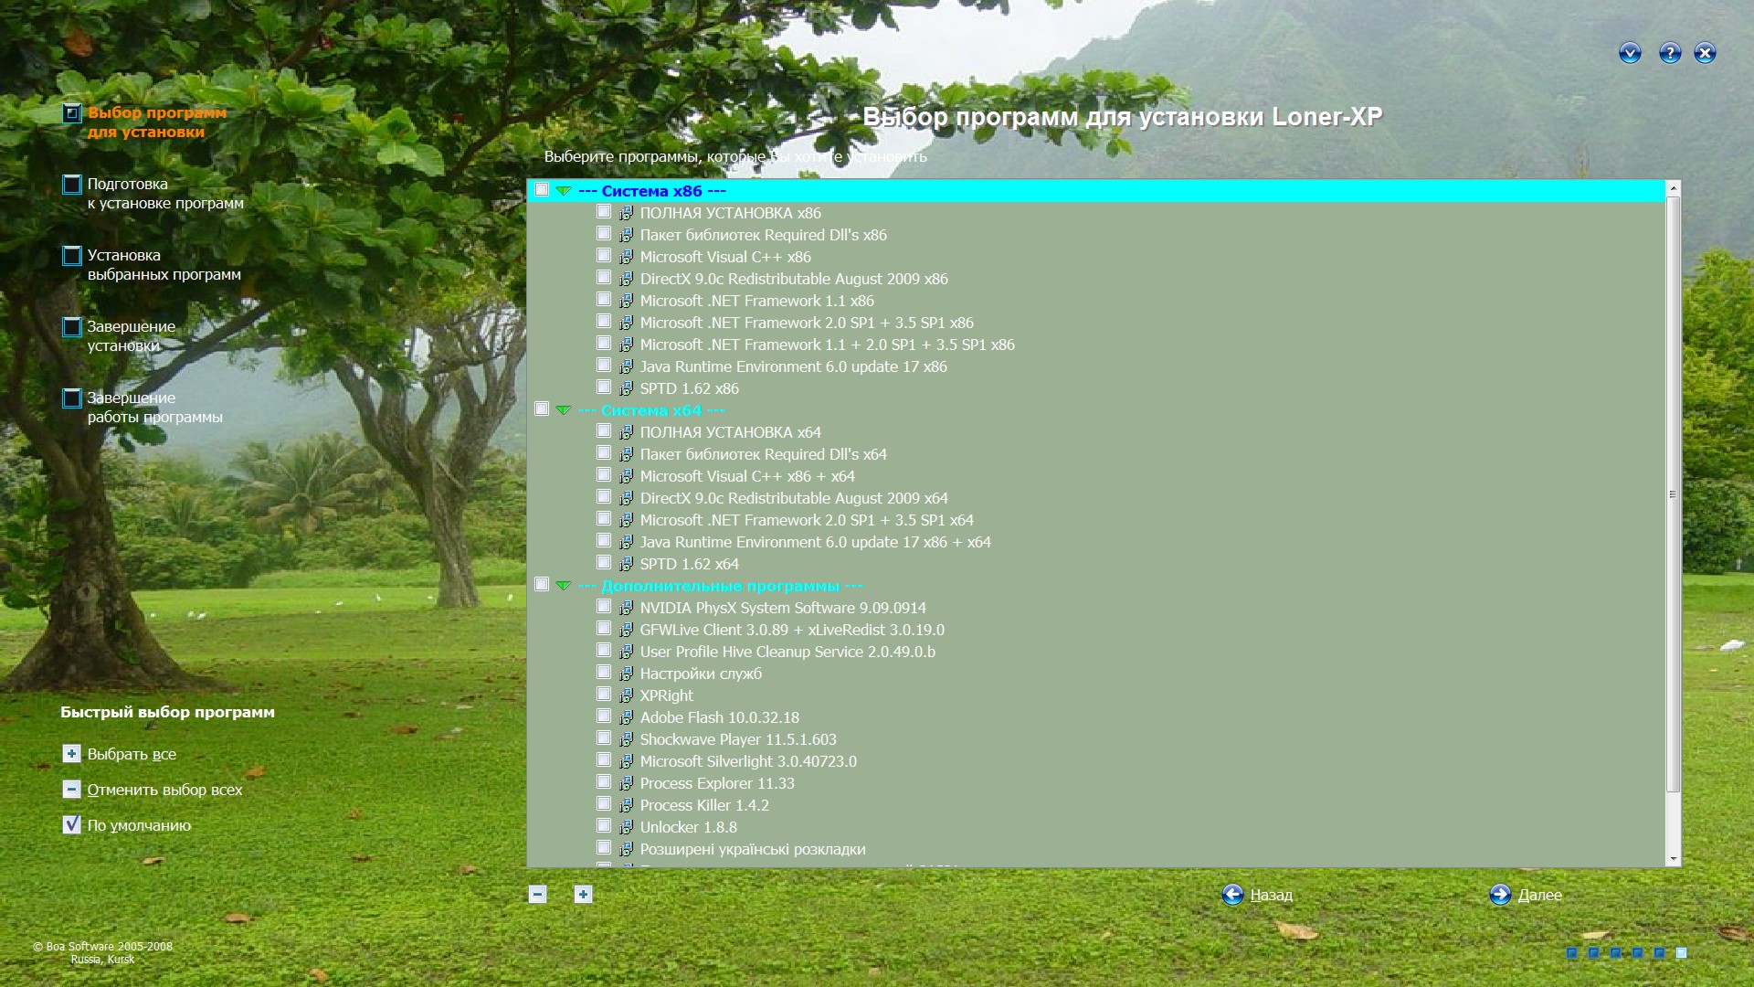Click the Back arrow icon beside Назад
1754x987 pixels.
click(1232, 895)
